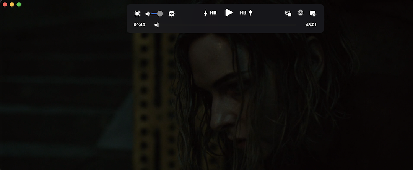Toggle fullscreen mode with the frame icon
The image size is (413, 170).
[x=137, y=14]
